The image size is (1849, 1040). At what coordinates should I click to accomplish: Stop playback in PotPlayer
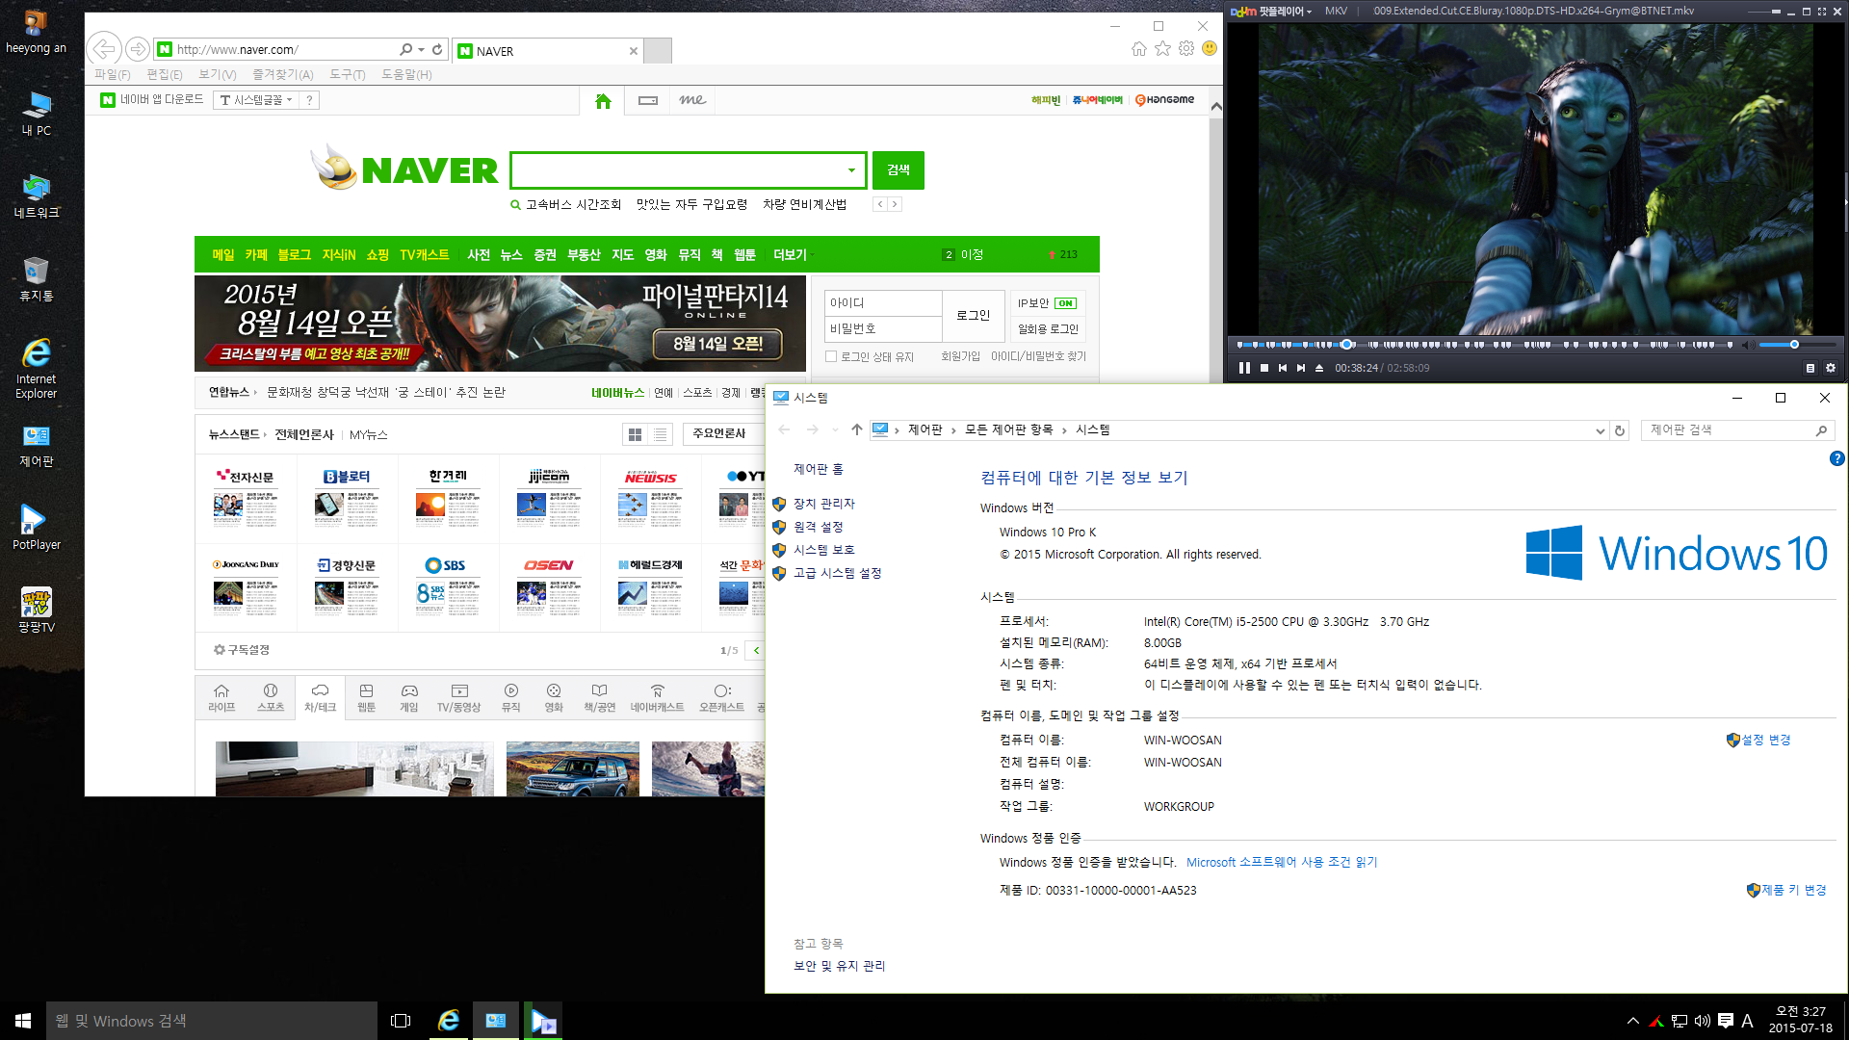1264,368
